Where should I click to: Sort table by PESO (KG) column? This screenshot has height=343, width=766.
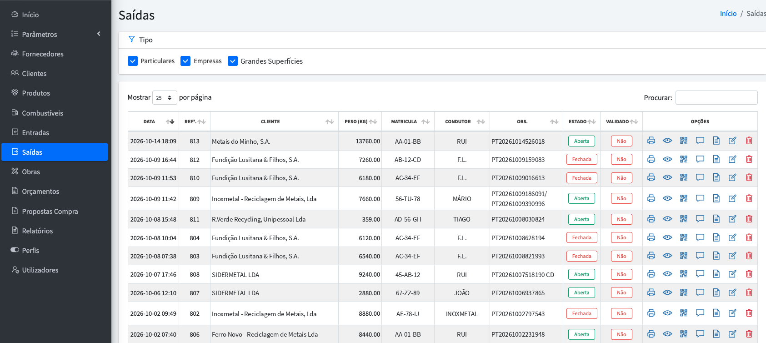(x=360, y=122)
